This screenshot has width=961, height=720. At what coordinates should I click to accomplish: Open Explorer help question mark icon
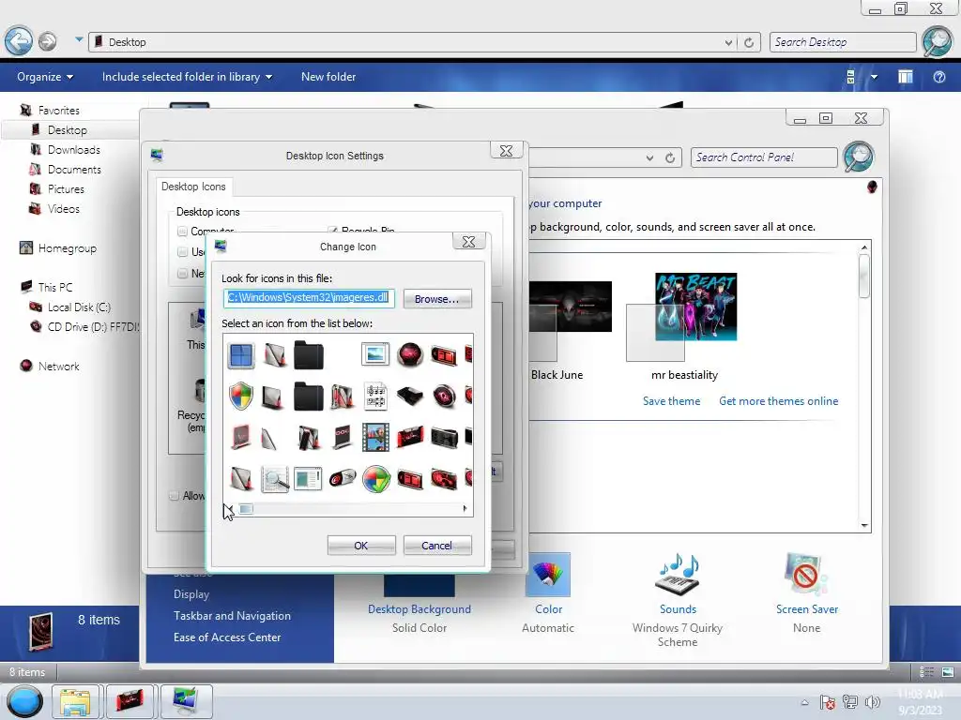tap(938, 77)
